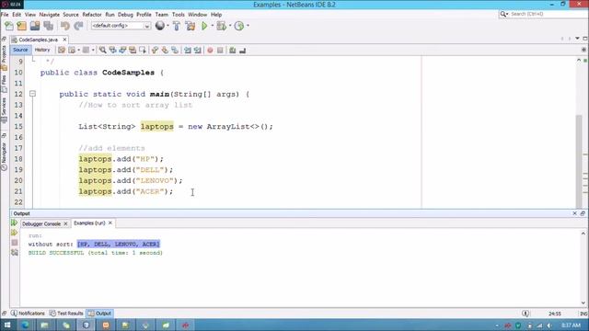The height and width of the screenshot is (331, 589).
Task: Click the Debug Project toolbar icon
Action: point(221,26)
